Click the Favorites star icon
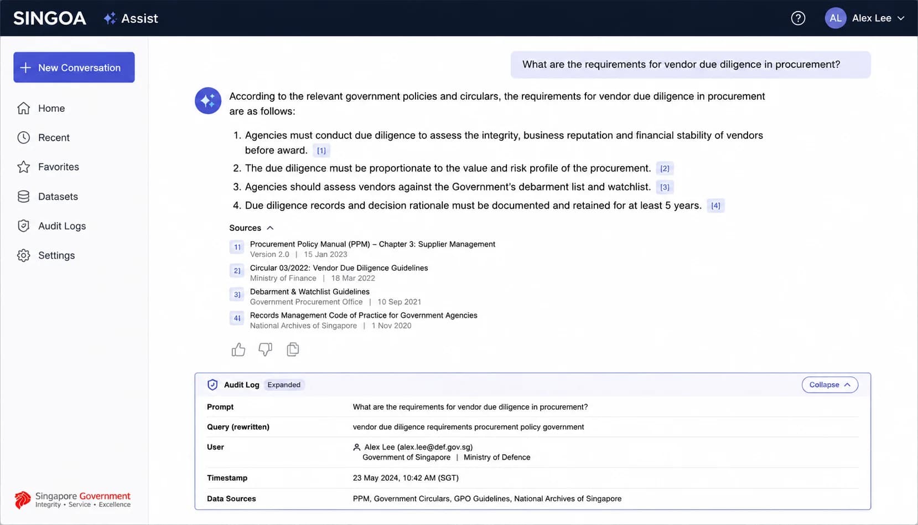This screenshot has width=918, height=525. [x=23, y=167]
